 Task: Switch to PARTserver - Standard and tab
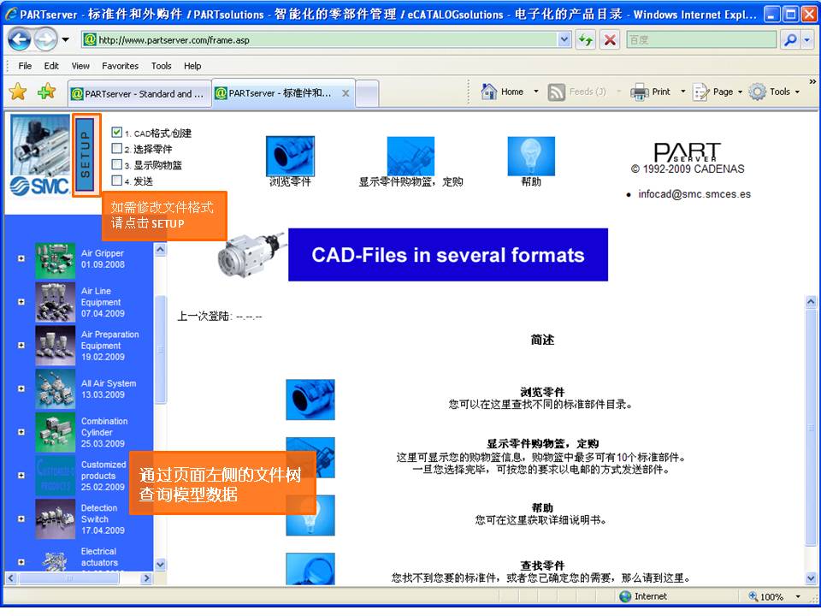(139, 94)
